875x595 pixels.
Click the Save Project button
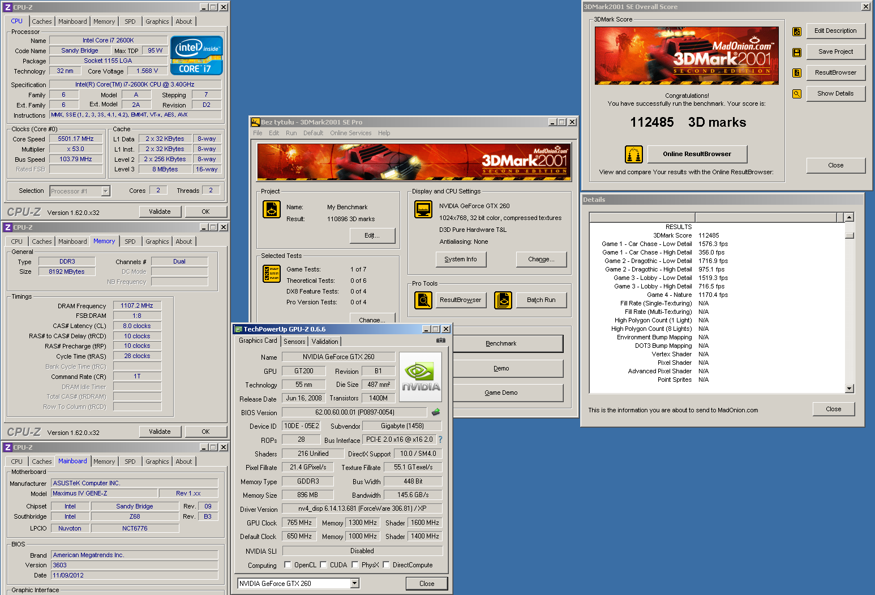835,51
